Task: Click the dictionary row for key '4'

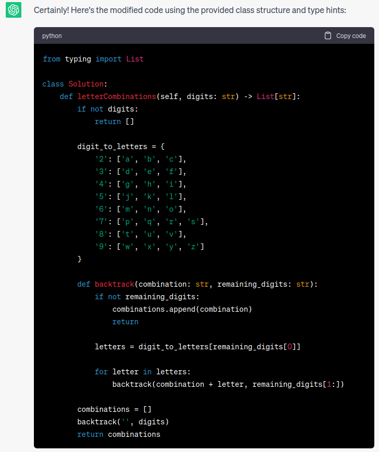Action: click(x=141, y=184)
